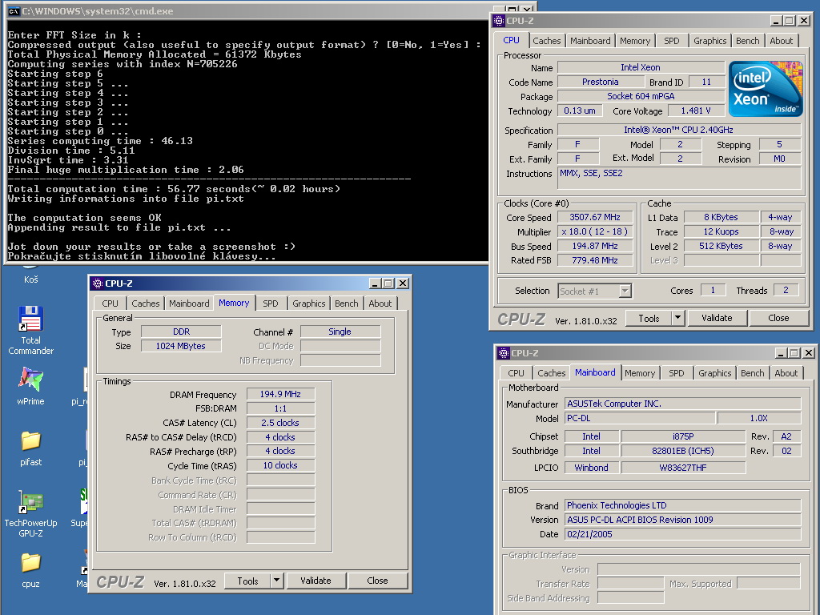
Task: Select About tab in Memory window
Action: [380, 303]
